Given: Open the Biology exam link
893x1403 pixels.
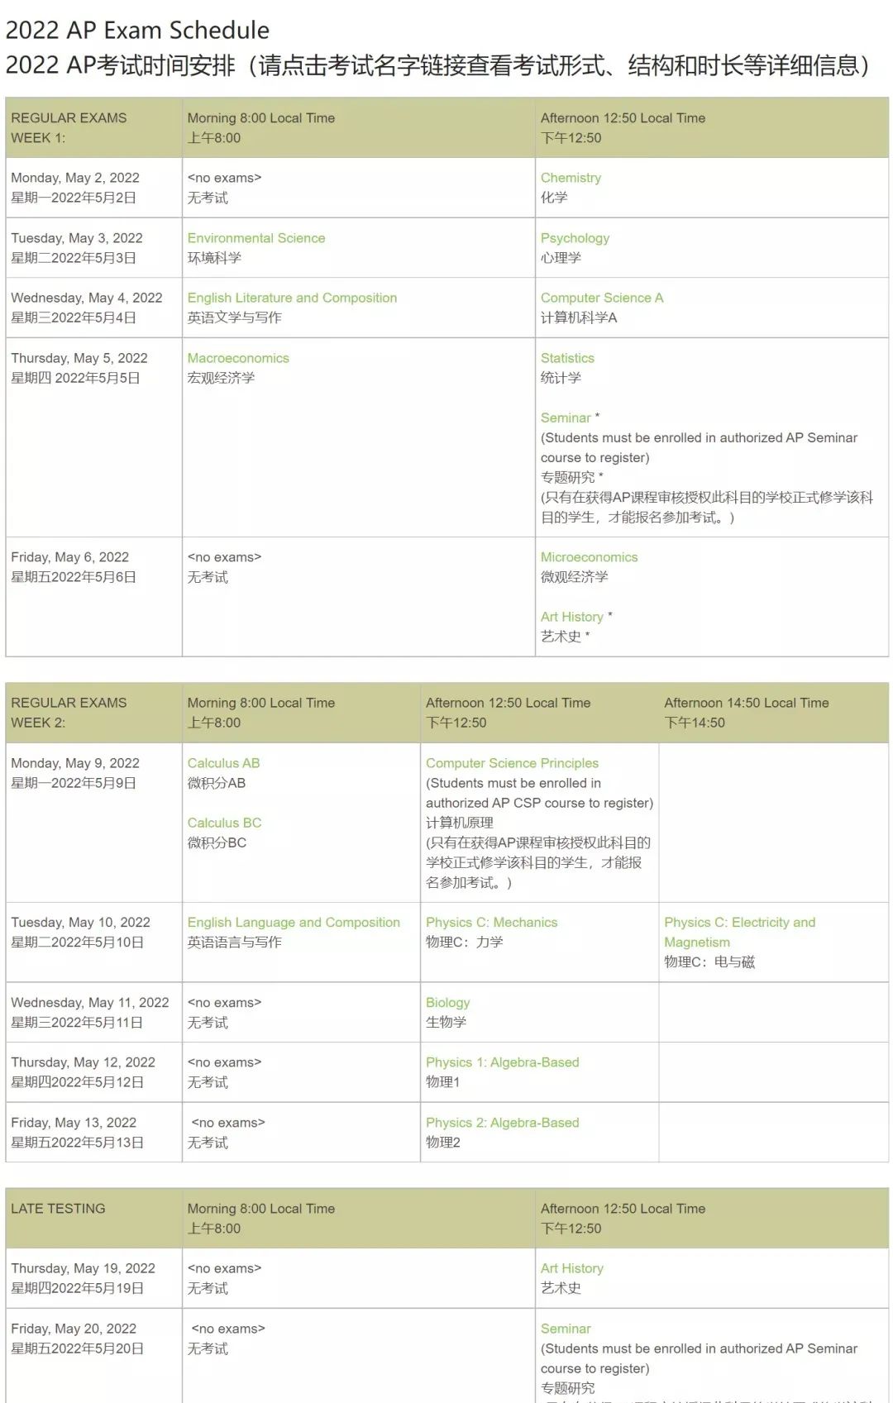Looking at the screenshot, I should [447, 1002].
